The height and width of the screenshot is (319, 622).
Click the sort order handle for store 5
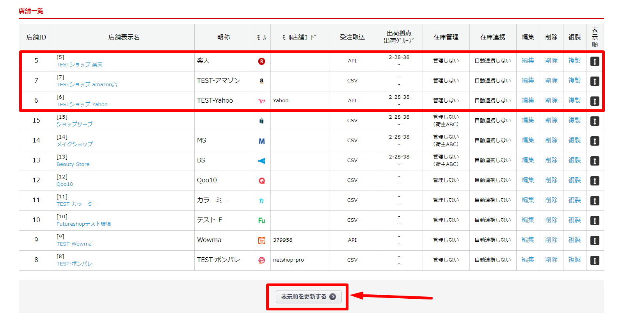pyautogui.click(x=594, y=61)
